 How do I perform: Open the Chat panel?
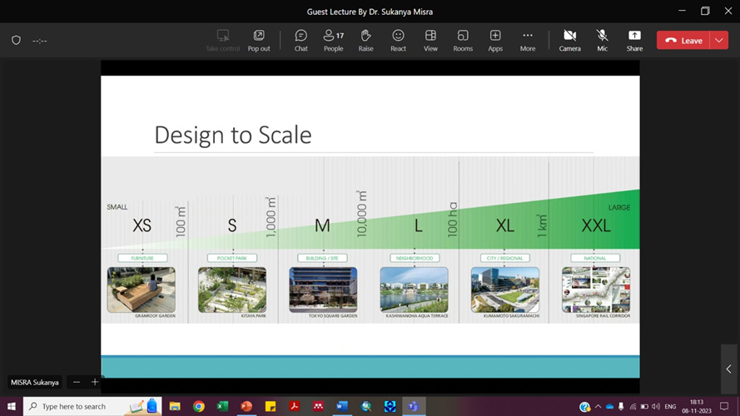pyautogui.click(x=300, y=40)
